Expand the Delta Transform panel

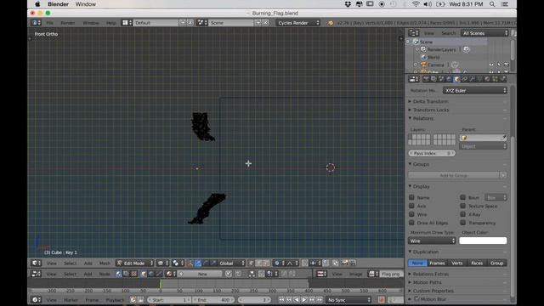(431, 101)
